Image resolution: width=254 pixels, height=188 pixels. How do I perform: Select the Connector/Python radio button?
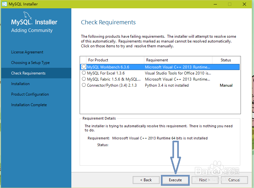pyautogui.click(x=84, y=85)
